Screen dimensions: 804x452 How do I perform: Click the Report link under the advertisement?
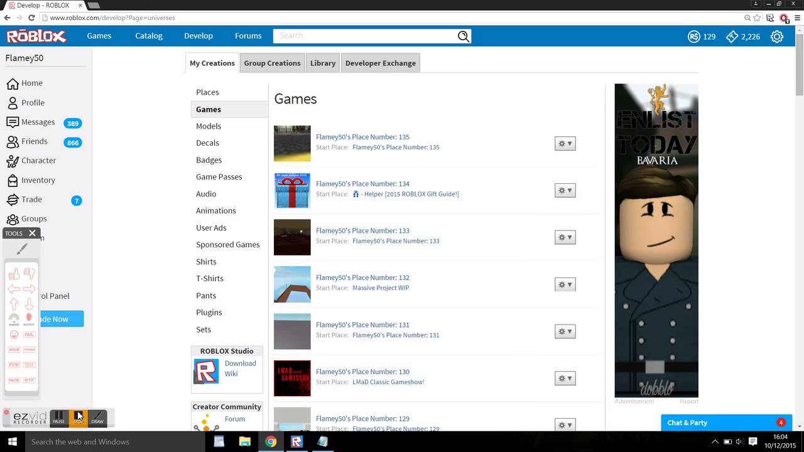pyautogui.click(x=689, y=401)
